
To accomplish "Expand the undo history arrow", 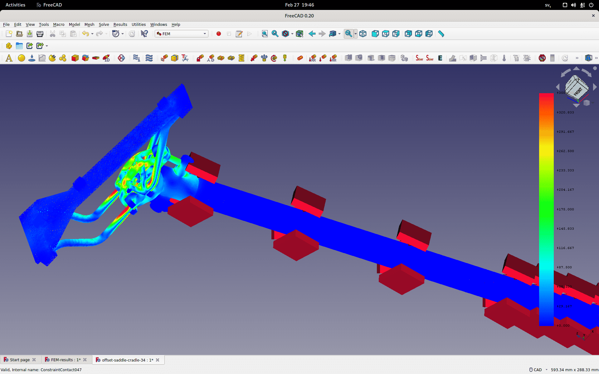I will [x=92, y=34].
